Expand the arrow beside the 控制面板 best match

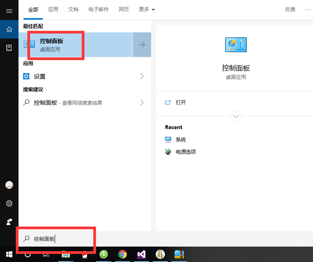(142, 45)
